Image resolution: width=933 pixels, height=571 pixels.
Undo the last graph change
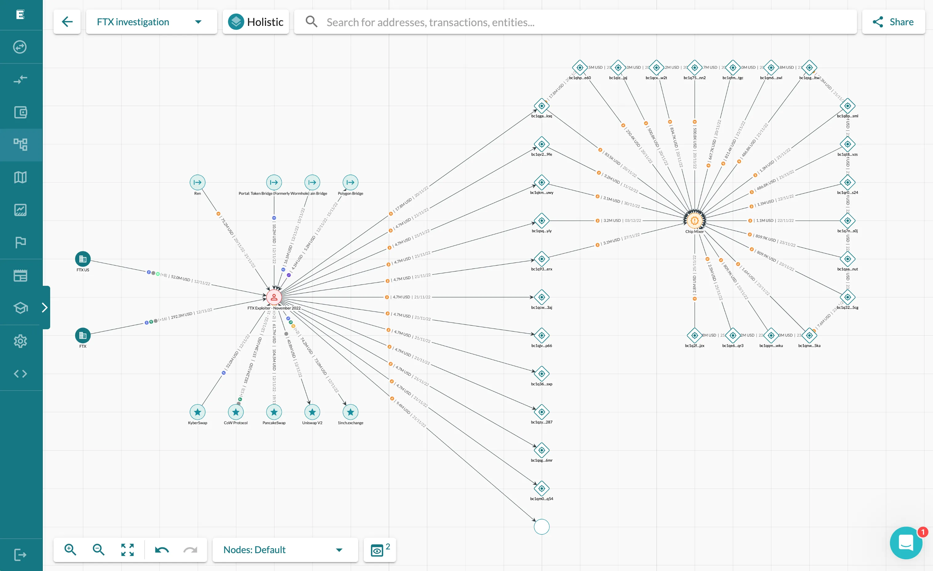161,549
